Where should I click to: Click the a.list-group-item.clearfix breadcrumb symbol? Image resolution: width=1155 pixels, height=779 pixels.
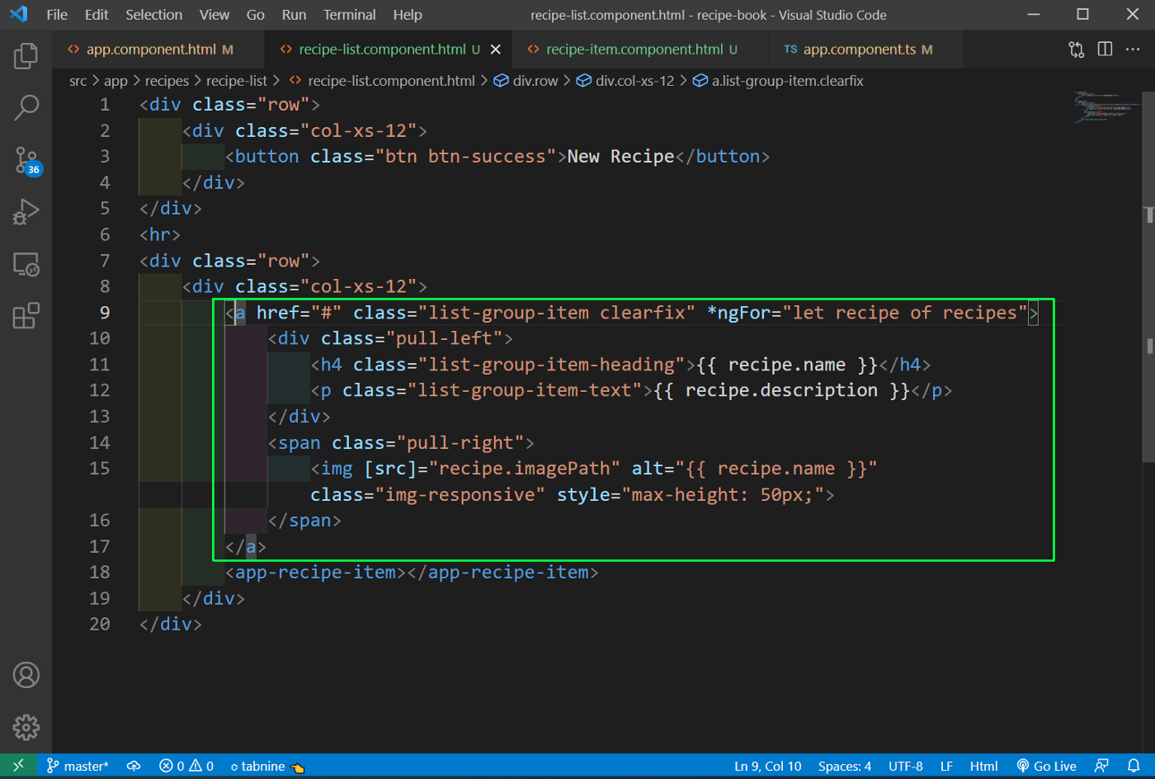pyautogui.click(x=778, y=81)
